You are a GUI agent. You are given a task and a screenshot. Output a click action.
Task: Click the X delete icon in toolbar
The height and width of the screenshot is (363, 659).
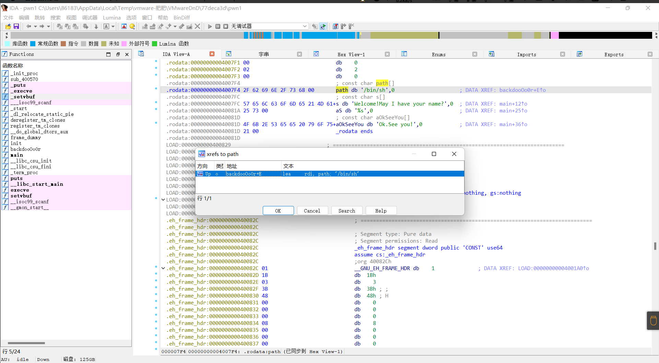pyautogui.click(x=198, y=26)
